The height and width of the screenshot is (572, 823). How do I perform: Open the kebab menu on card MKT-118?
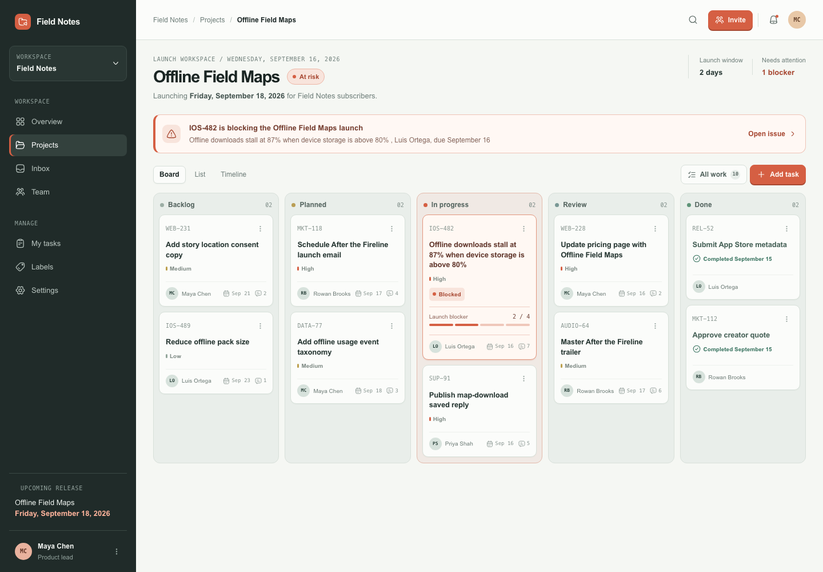tap(391, 229)
